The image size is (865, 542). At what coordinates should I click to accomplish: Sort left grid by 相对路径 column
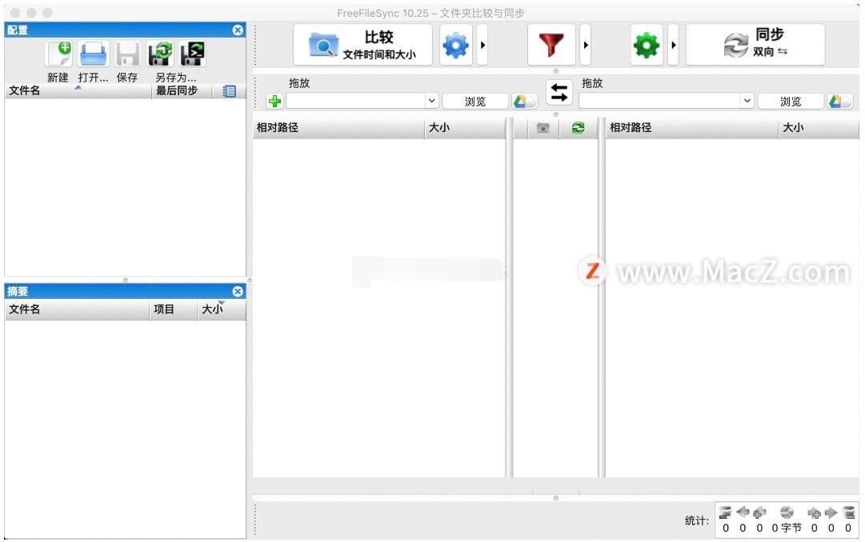338,128
